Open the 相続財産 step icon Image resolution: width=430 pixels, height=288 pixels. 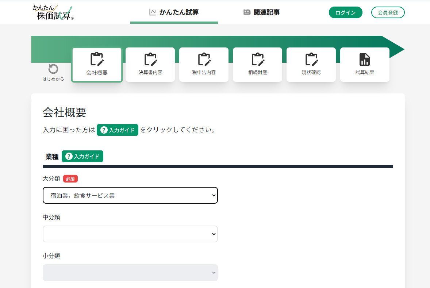(258, 59)
